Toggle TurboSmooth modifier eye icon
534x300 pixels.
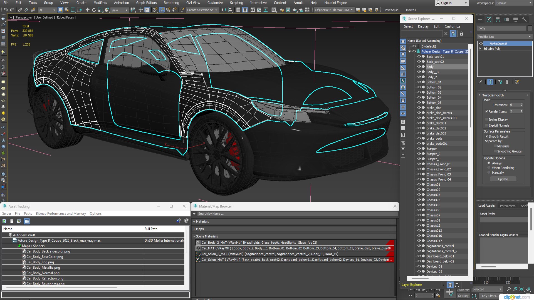point(481,44)
